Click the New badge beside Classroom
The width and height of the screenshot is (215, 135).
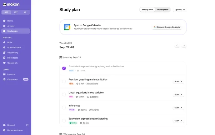pyautogui.click(x=26, y=79)
